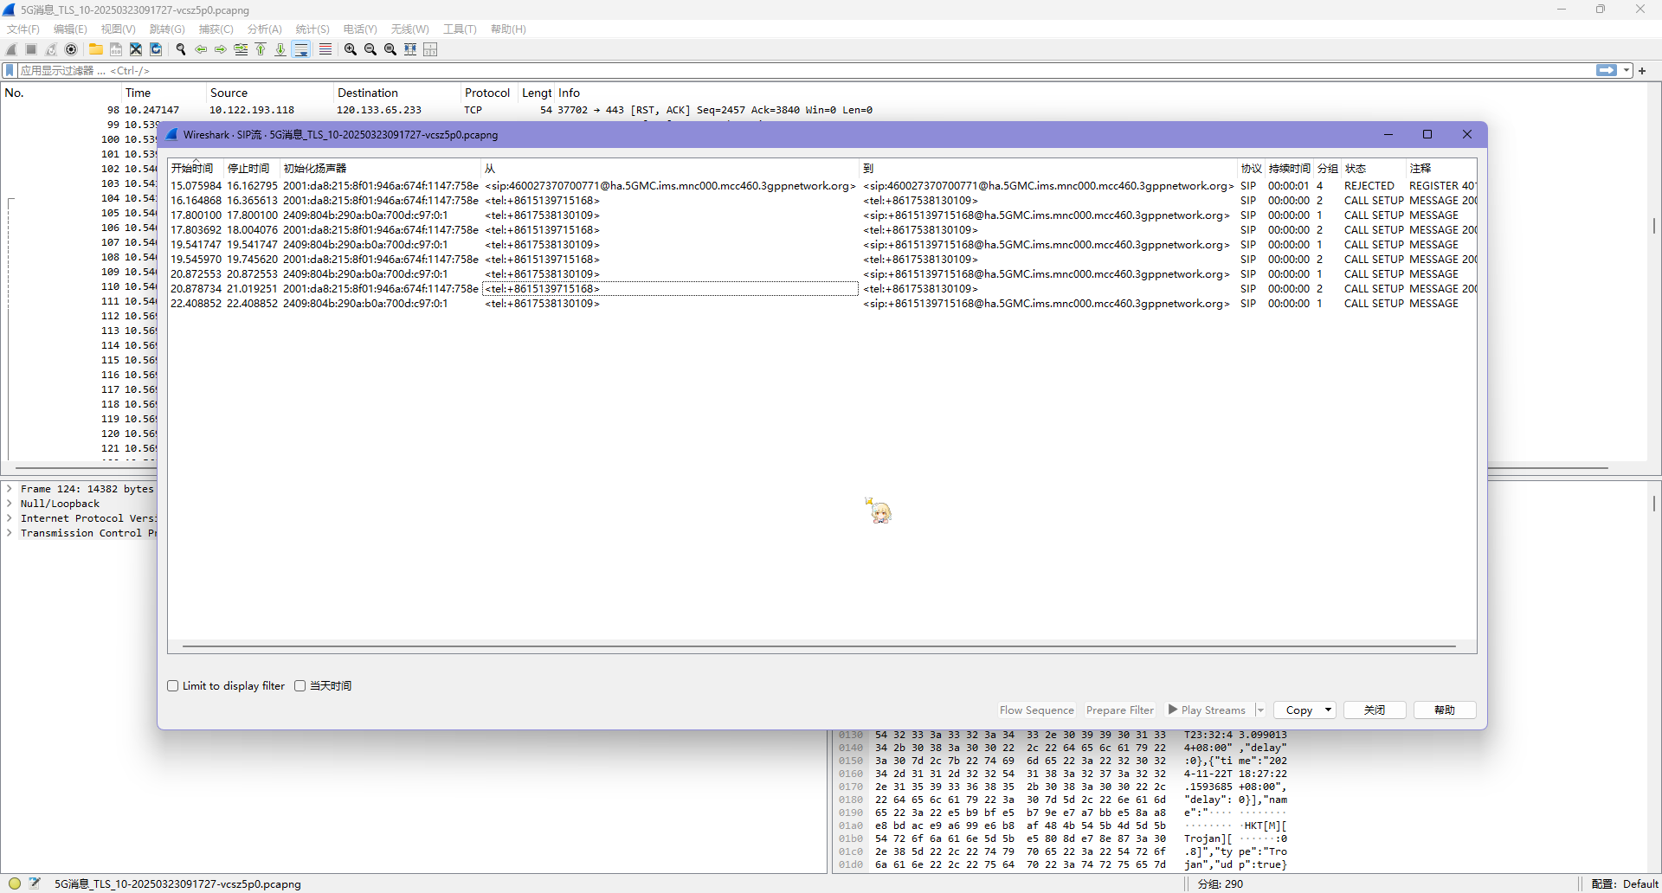
Task: Open the 电话(Y) menu
Action: click(x=359, y=29)
